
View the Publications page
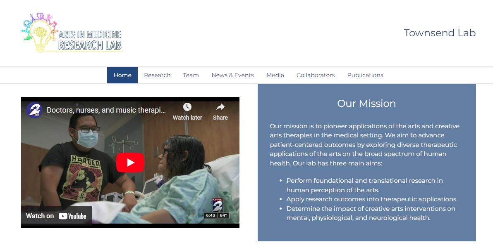pos(365,75)
